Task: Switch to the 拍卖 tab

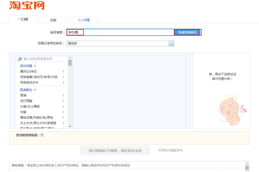Action: 53,20
